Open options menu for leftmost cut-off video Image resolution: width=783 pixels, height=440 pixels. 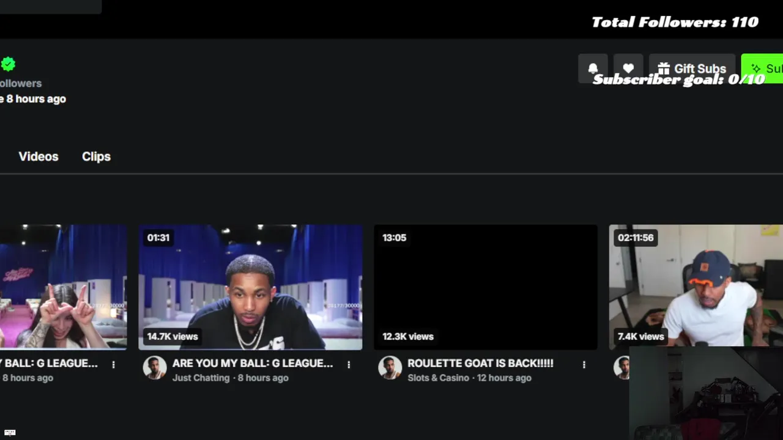pos(113,364)
